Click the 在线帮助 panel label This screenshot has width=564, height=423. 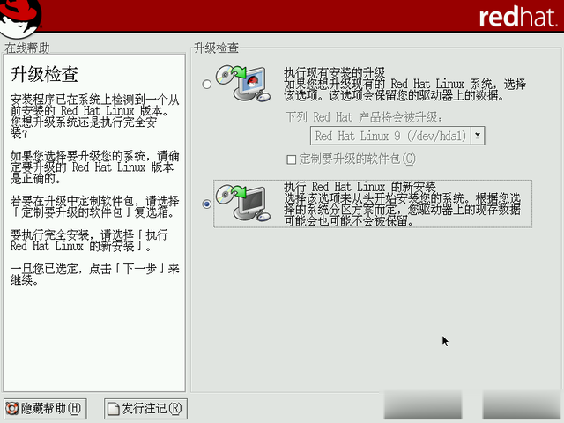point(27,48)
